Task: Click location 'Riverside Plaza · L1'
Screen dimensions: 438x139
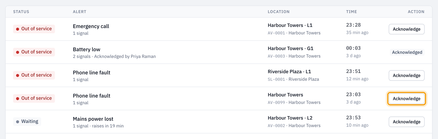Action: 289,71
